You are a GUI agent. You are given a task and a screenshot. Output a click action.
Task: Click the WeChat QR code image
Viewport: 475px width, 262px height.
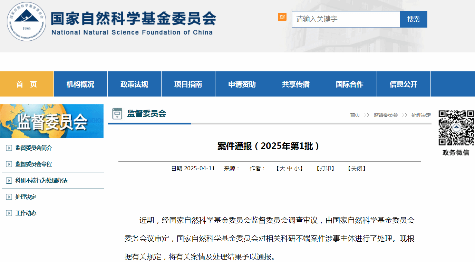click(x=456, y=128)
